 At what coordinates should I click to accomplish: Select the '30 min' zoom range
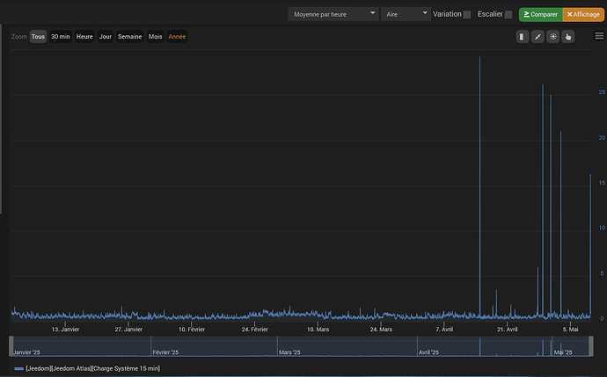click(x=61, y=37)
